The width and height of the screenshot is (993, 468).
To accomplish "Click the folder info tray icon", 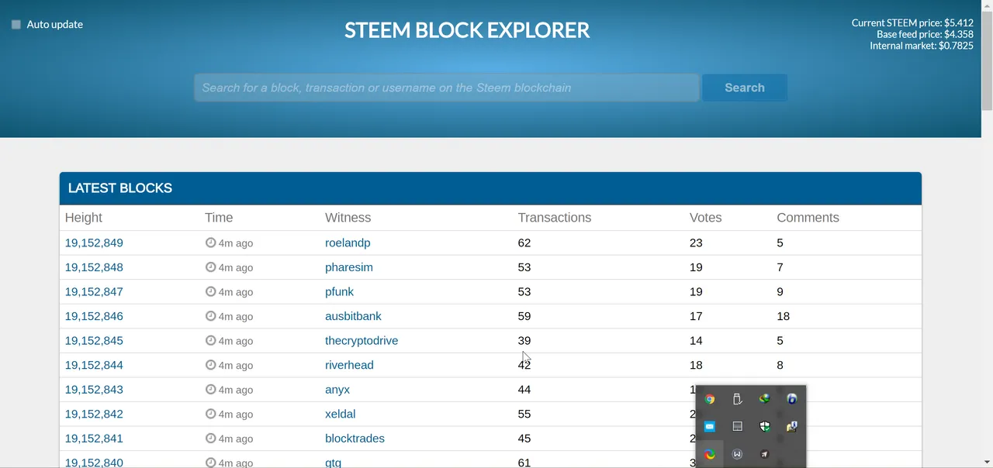I will pos(792,427).
